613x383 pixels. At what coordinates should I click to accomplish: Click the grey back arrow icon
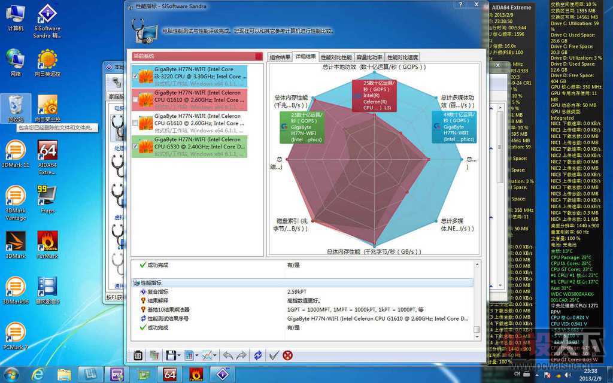point(228,355)
